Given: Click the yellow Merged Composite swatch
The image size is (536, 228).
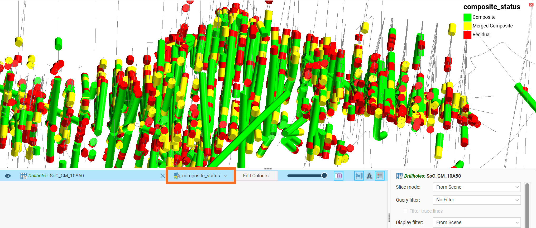Looking at the screenshot, I should (467, 26).
